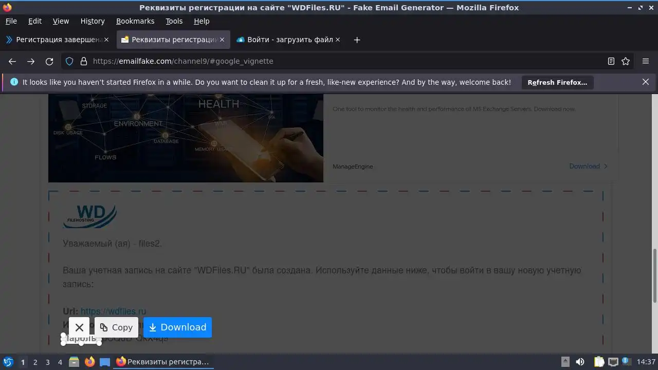Click the ManageEngine health monitoring ad image
Screen dimensions: 658x370
click(186, 138)
